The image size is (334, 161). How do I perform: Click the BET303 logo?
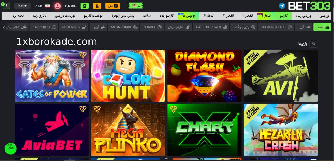(x=309, y=6)
